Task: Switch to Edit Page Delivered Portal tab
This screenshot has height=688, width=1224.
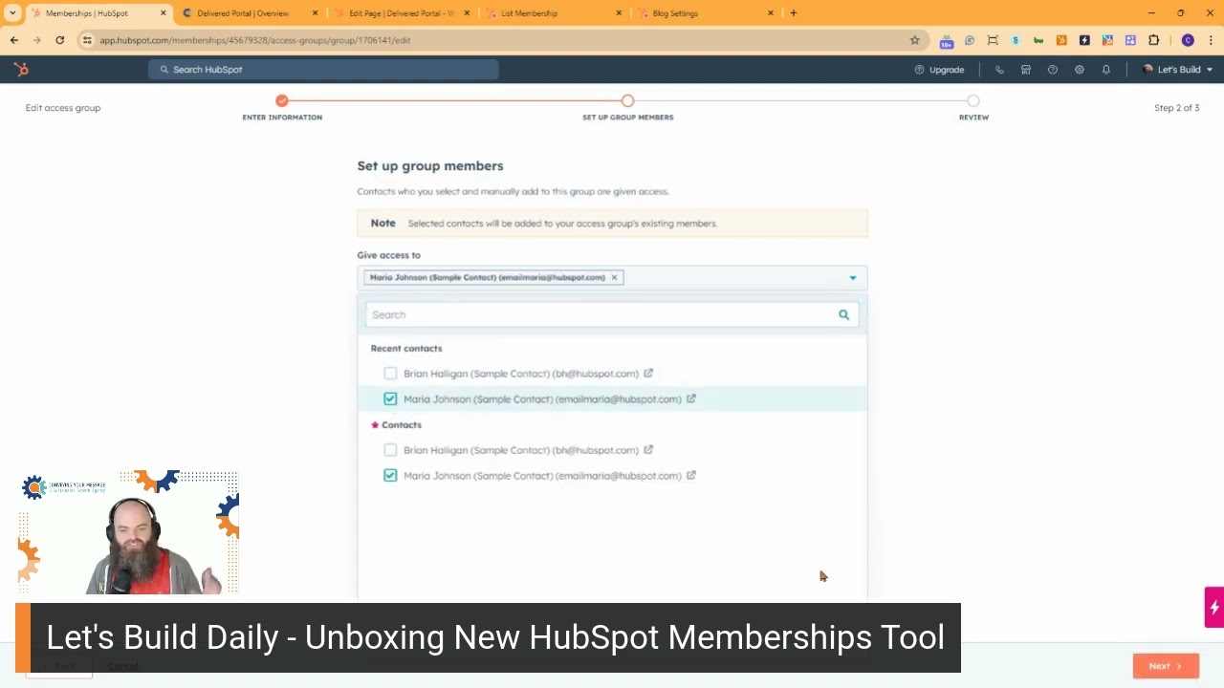Action: [x=402, y=13]
